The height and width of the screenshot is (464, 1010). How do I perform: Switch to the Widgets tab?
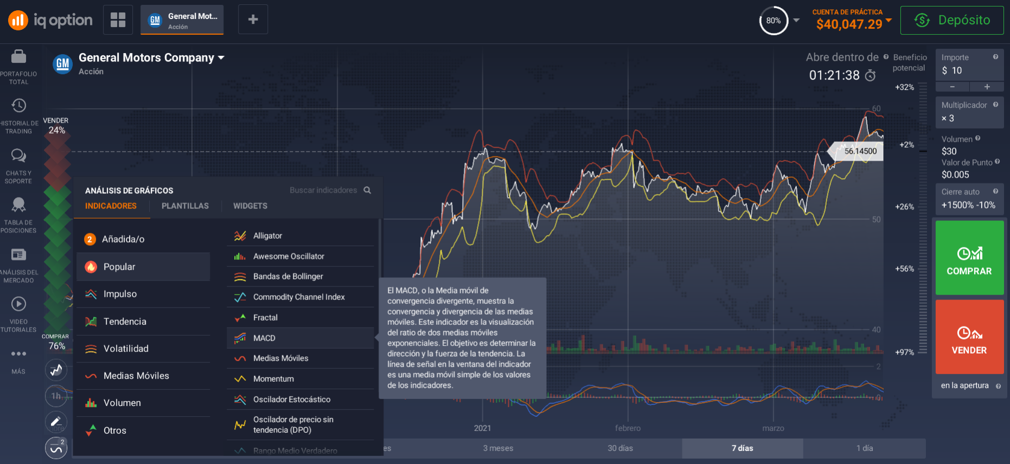[x=250, y=206]
